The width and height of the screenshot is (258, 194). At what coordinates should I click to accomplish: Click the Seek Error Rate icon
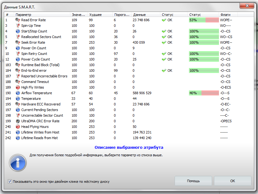tap(17, 42)
